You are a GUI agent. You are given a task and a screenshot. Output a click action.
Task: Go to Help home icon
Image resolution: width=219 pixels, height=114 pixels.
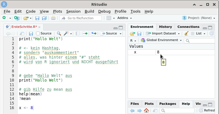click(146, 111)
